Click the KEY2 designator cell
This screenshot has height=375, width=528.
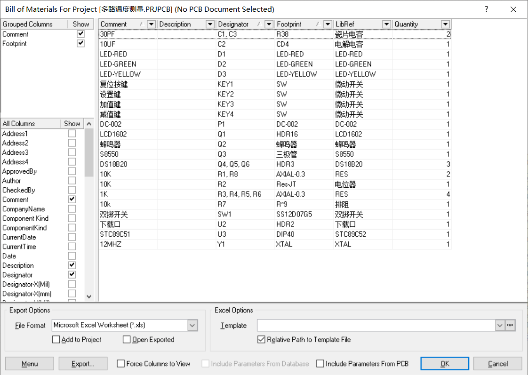(x=245, y=94)
